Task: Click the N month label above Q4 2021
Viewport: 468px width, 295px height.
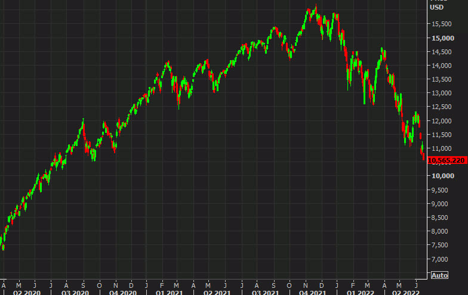Action: tap(306, 285)
